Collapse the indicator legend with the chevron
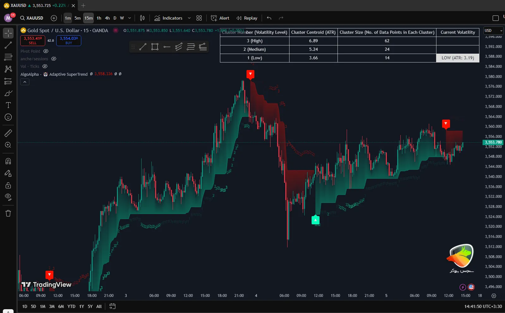The width and height of the screenshot is (505, 313). point(25,82)
